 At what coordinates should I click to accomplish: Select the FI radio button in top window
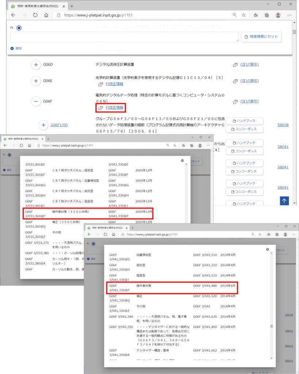tap(19, 28)
